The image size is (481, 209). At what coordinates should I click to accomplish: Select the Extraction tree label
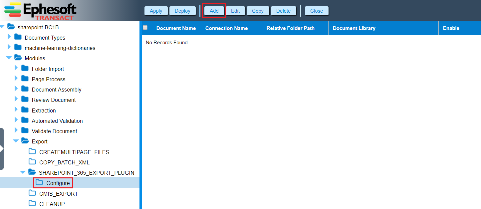(x=44, y=110)
